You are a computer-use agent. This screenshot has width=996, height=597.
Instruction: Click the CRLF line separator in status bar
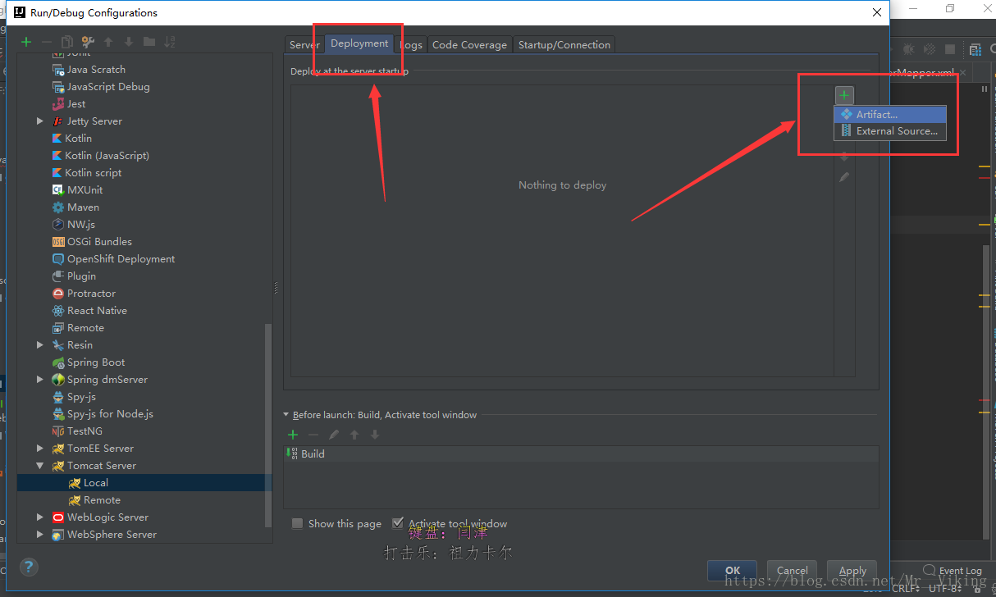[906, 588]
